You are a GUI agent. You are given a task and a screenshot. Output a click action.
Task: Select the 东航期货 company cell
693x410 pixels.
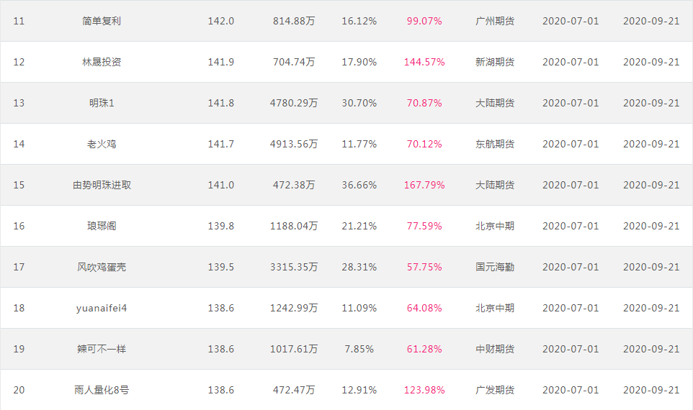pyautogui.click(x=495, y=144)
